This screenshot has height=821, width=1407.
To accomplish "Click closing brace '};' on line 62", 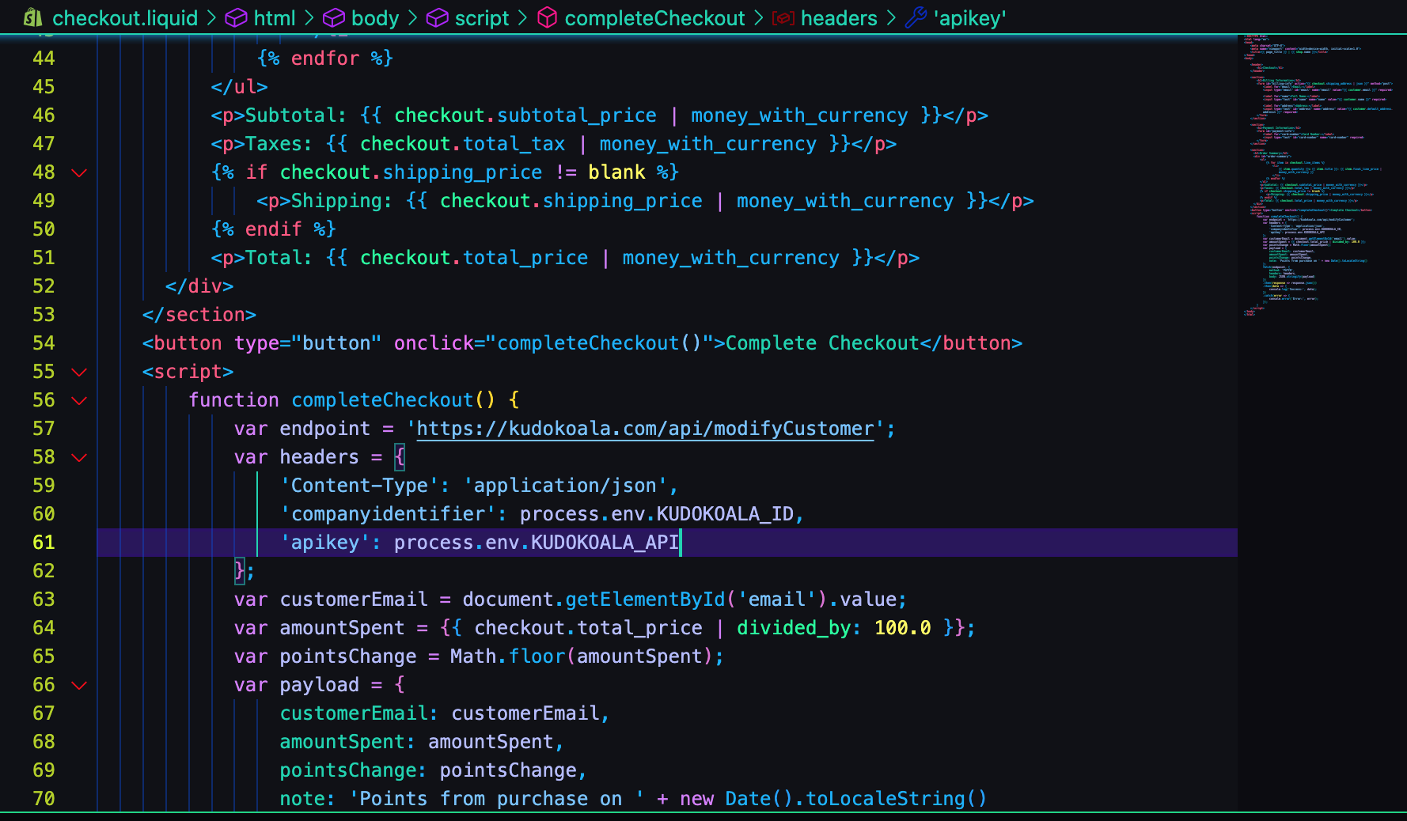I will pyautogui.click(x=245, y=571).
